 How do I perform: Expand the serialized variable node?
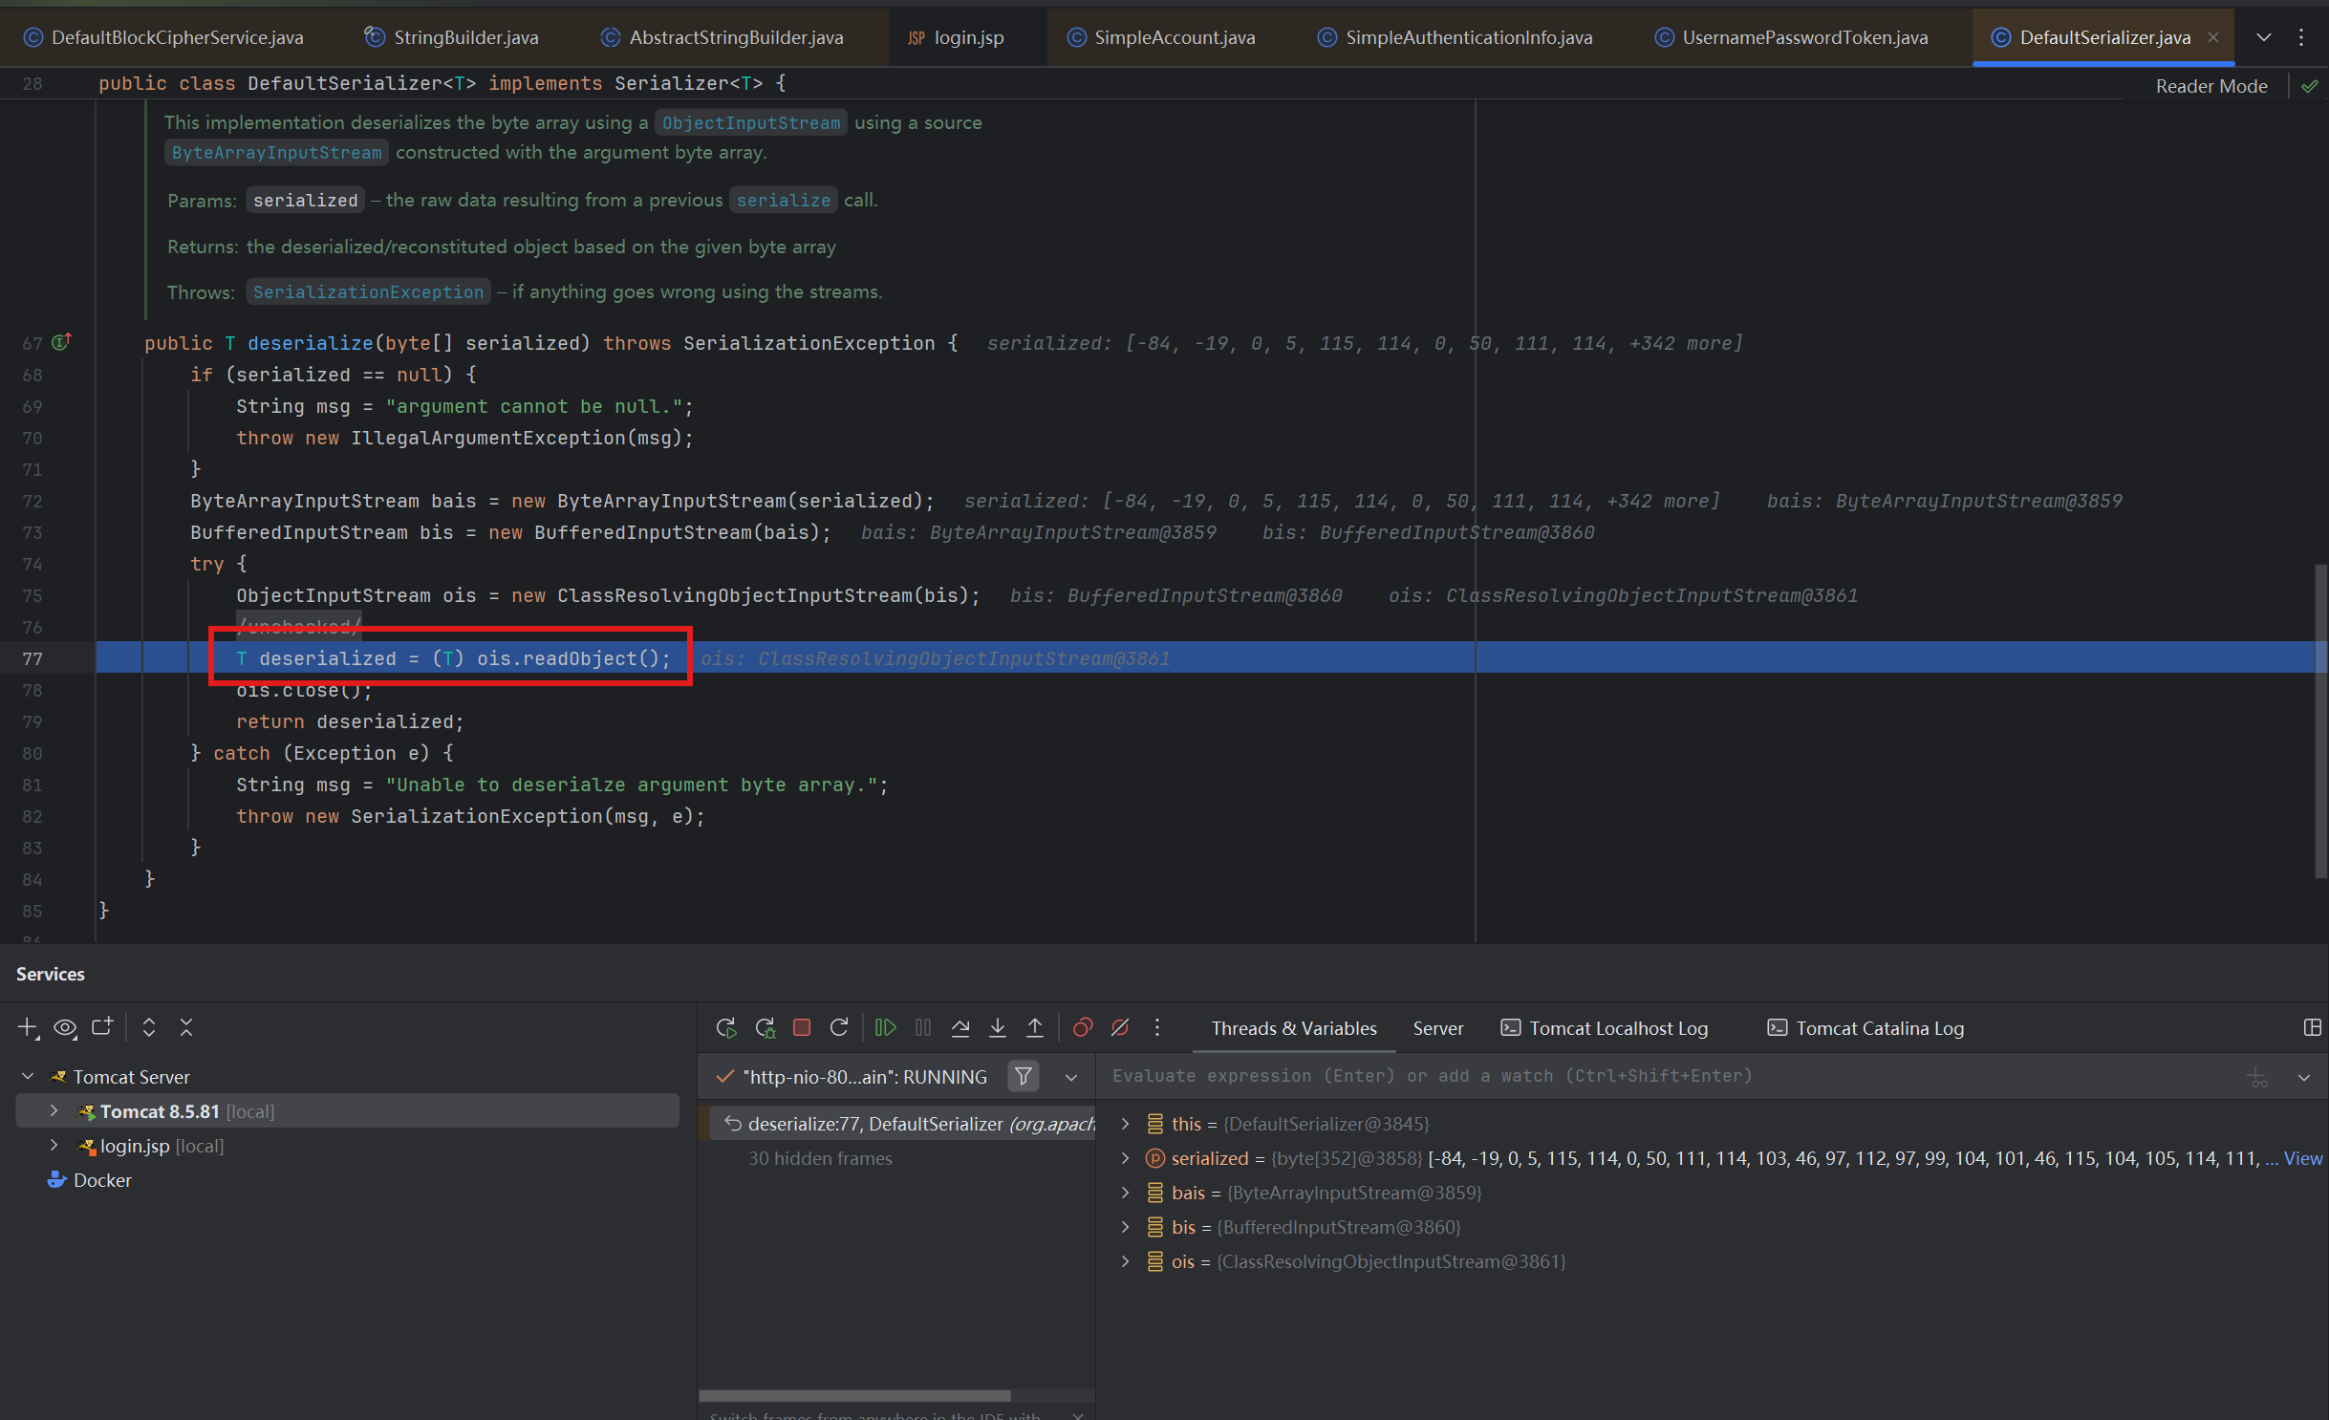[1125, 1158]
